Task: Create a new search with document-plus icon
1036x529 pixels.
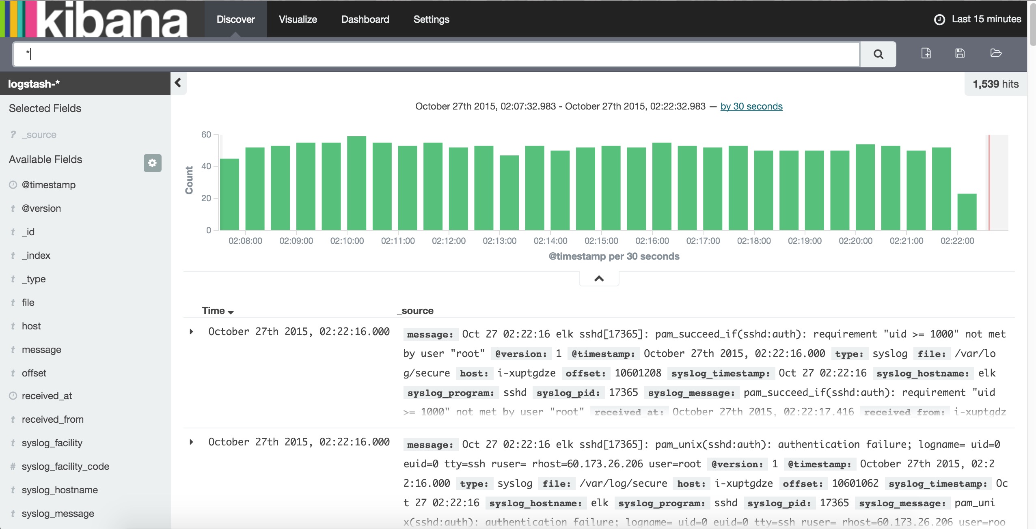Action: tap(926, 53)
